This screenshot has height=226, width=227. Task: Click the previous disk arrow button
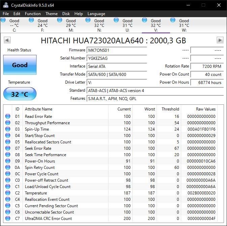coord(7,40)
